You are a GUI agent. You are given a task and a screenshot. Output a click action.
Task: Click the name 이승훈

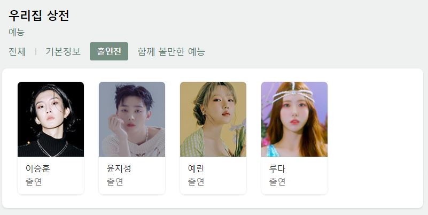(37, 168)
